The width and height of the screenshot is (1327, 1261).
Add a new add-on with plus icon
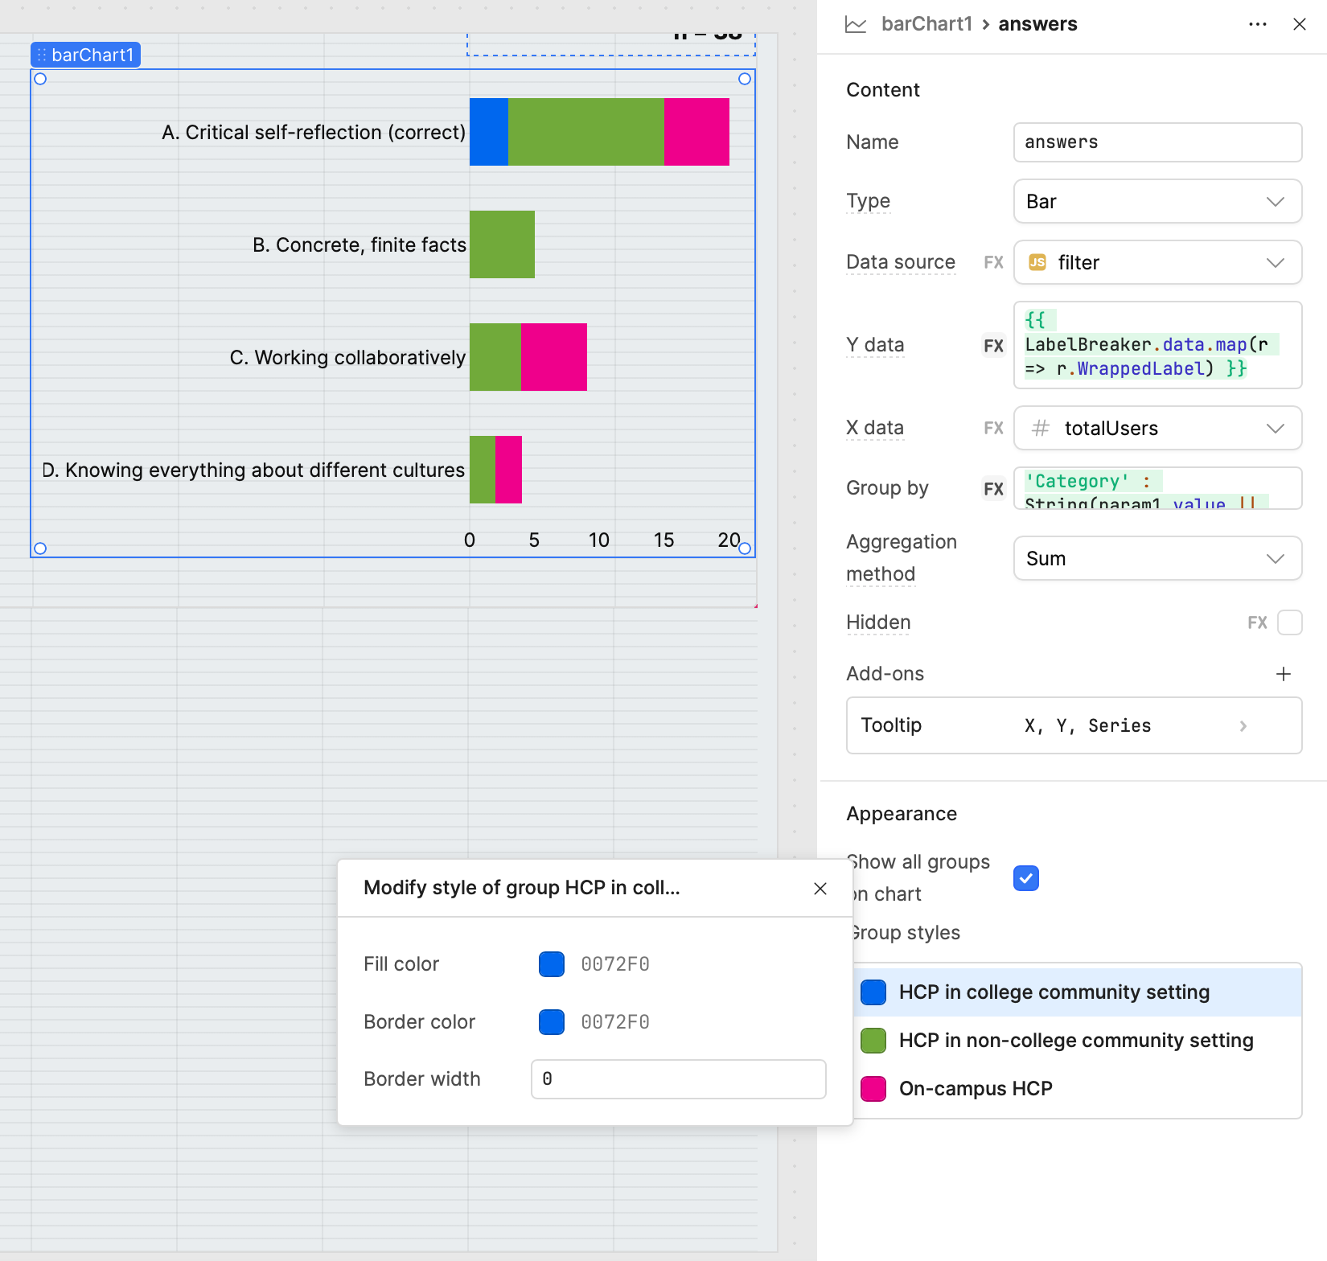tap(1284, 674)
